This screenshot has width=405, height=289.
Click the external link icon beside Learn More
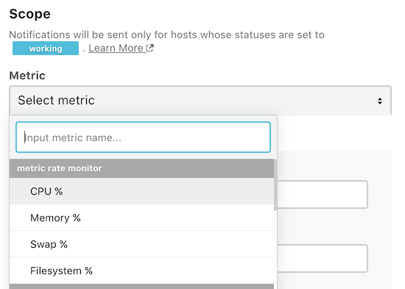click(x=149, y=48)
